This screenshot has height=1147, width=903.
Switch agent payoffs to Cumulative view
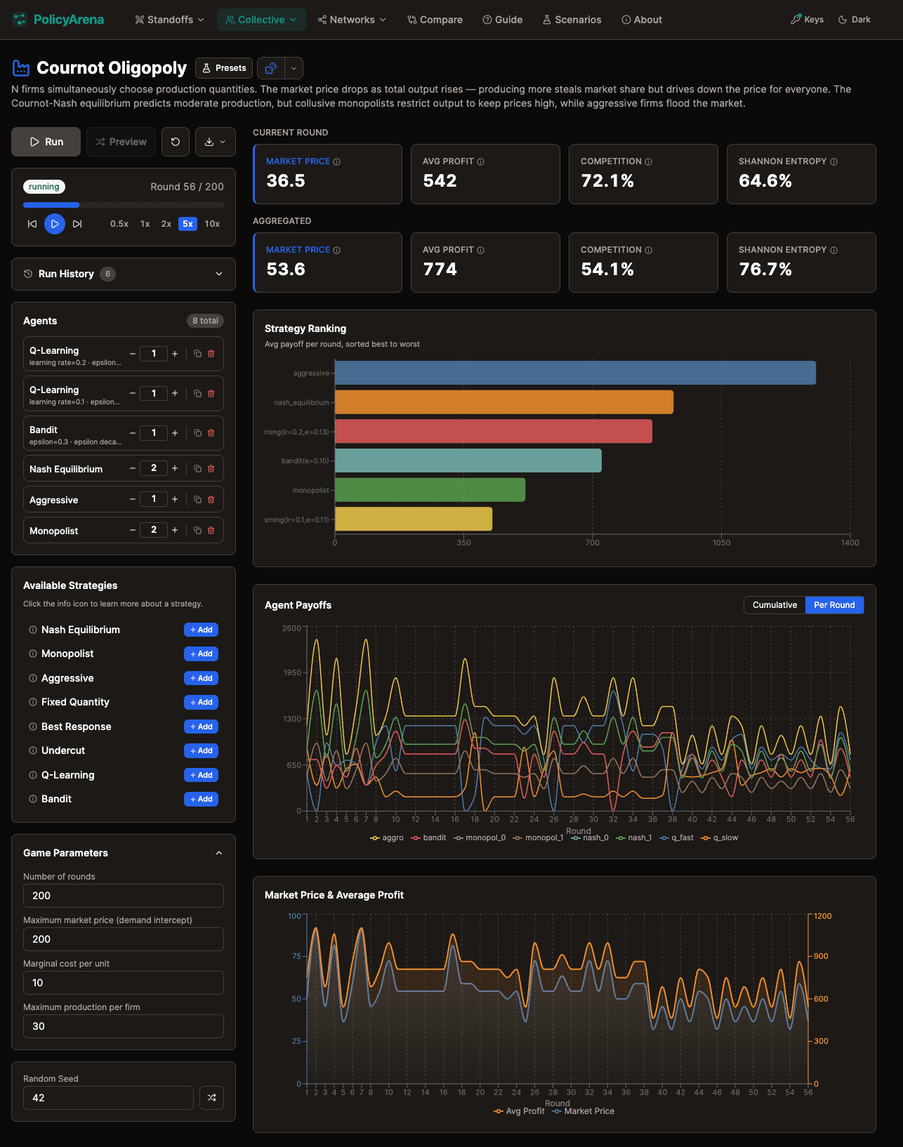click(x=775, y=605)
